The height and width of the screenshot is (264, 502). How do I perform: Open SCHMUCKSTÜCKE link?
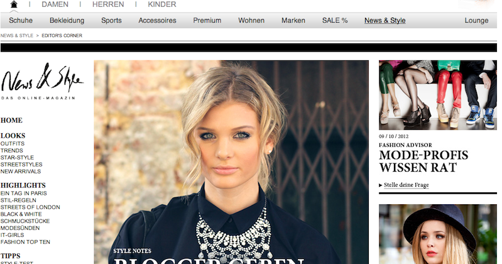coord(25,221)
